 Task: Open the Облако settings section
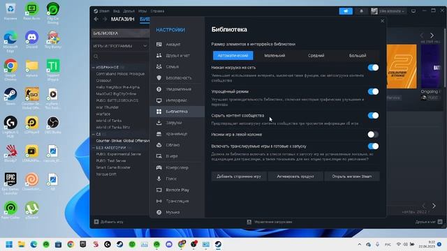tap(177, 145)
